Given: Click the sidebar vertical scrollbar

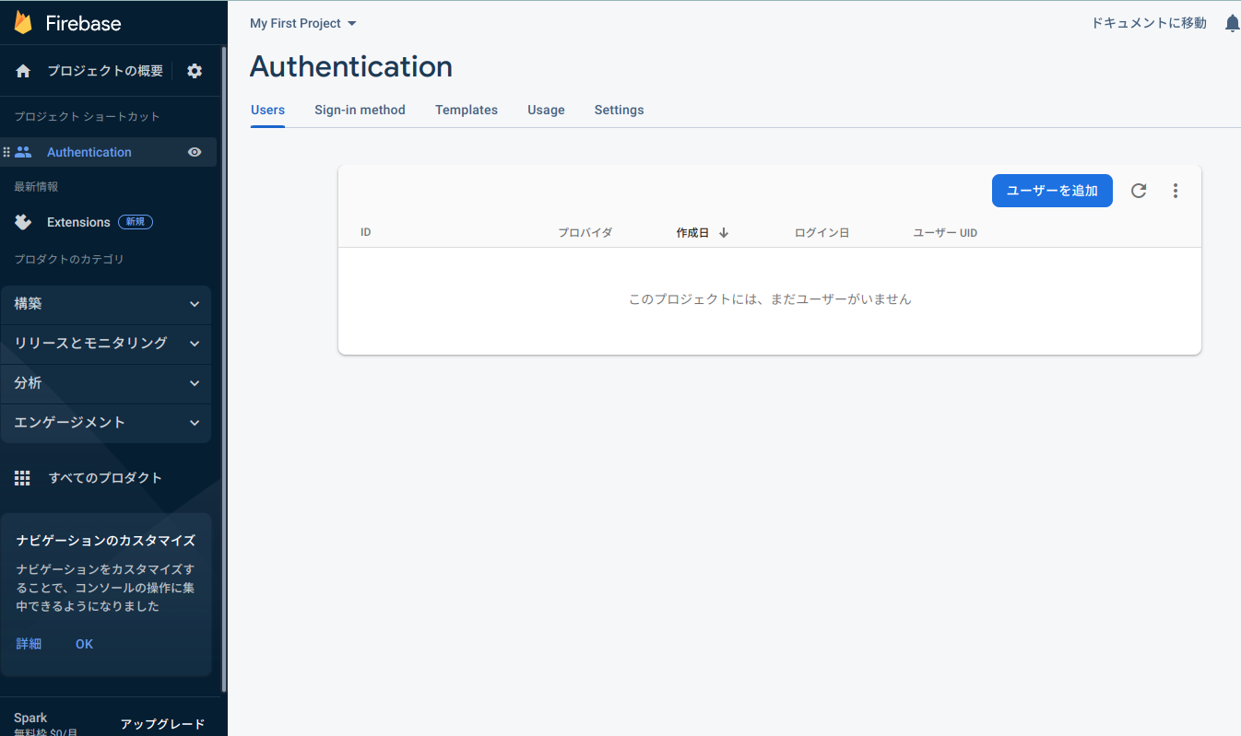Looking at the screenshot, I should pos(224,368).
